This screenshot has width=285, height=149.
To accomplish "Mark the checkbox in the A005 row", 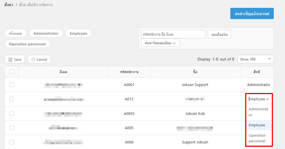I will click(x=12, y=128).
